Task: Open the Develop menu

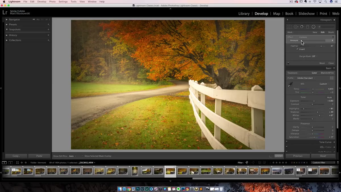Action: (42, 2)
